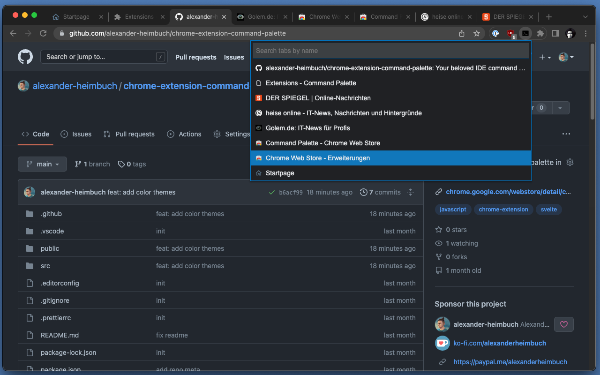Screen dimensions: 600x375
Task: Open the tab search chevron
Action: click(x=585, y=17)
